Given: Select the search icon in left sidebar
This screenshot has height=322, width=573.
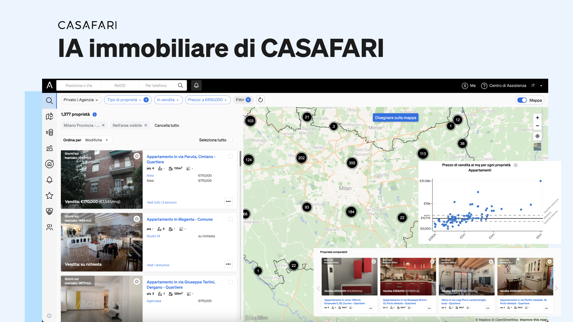Looking at the screenshot, I should point(50,101).
